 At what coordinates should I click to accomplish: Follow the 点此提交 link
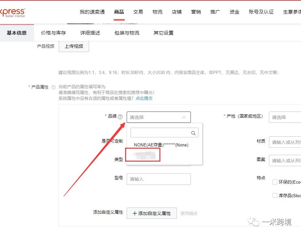pyautogui.click(x=144, y=98)
